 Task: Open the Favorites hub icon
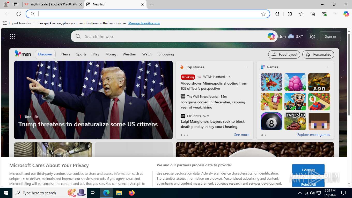(x=301, y=14)
